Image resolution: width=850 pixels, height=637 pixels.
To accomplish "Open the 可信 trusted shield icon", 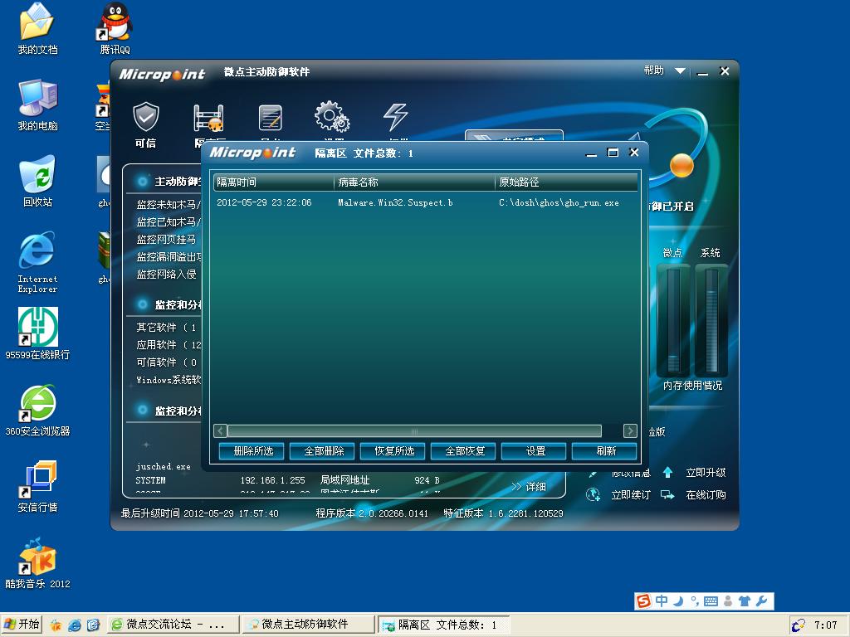I will click(146, 117).
